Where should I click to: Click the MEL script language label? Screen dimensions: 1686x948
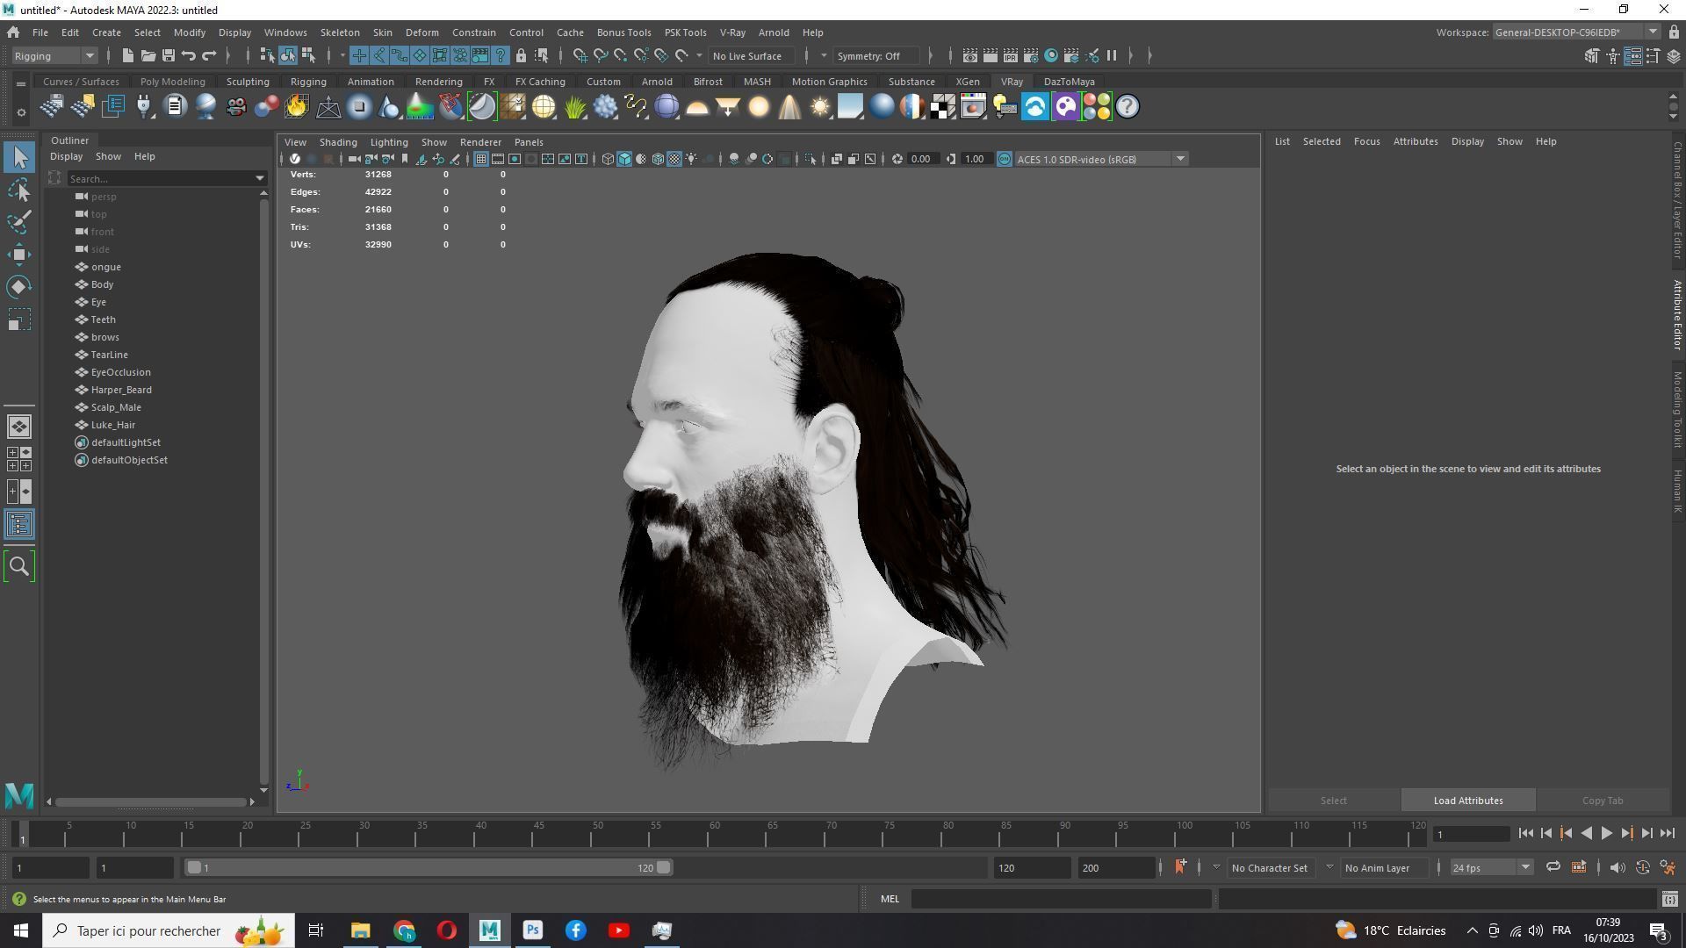point(890,899)
